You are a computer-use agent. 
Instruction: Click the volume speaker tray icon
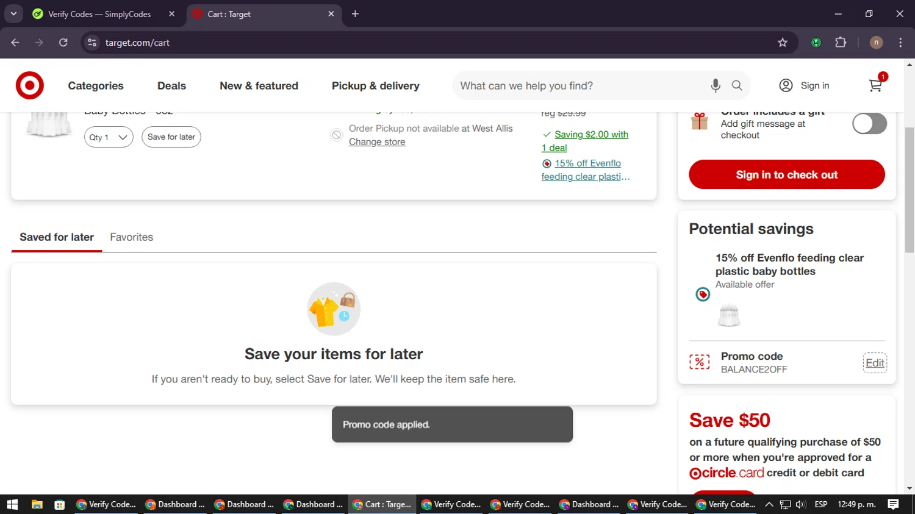pos(801,504)
